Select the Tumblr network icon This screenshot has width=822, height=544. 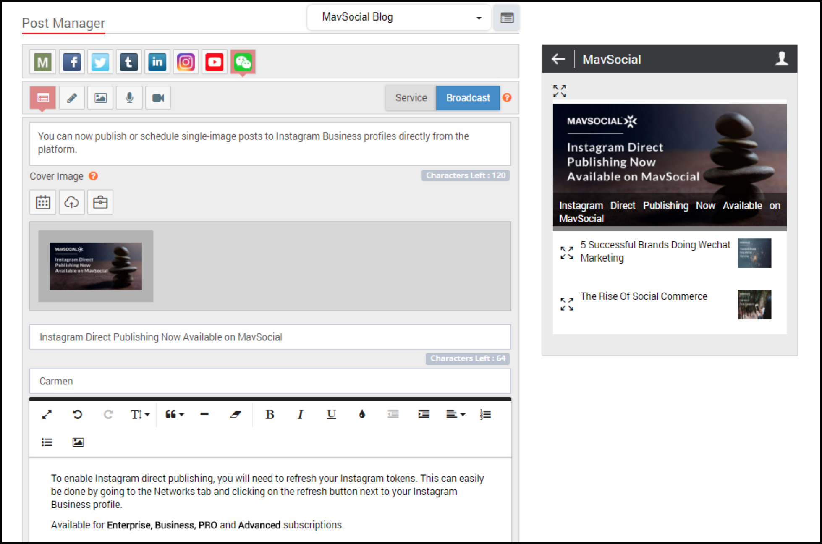(128, 62)
